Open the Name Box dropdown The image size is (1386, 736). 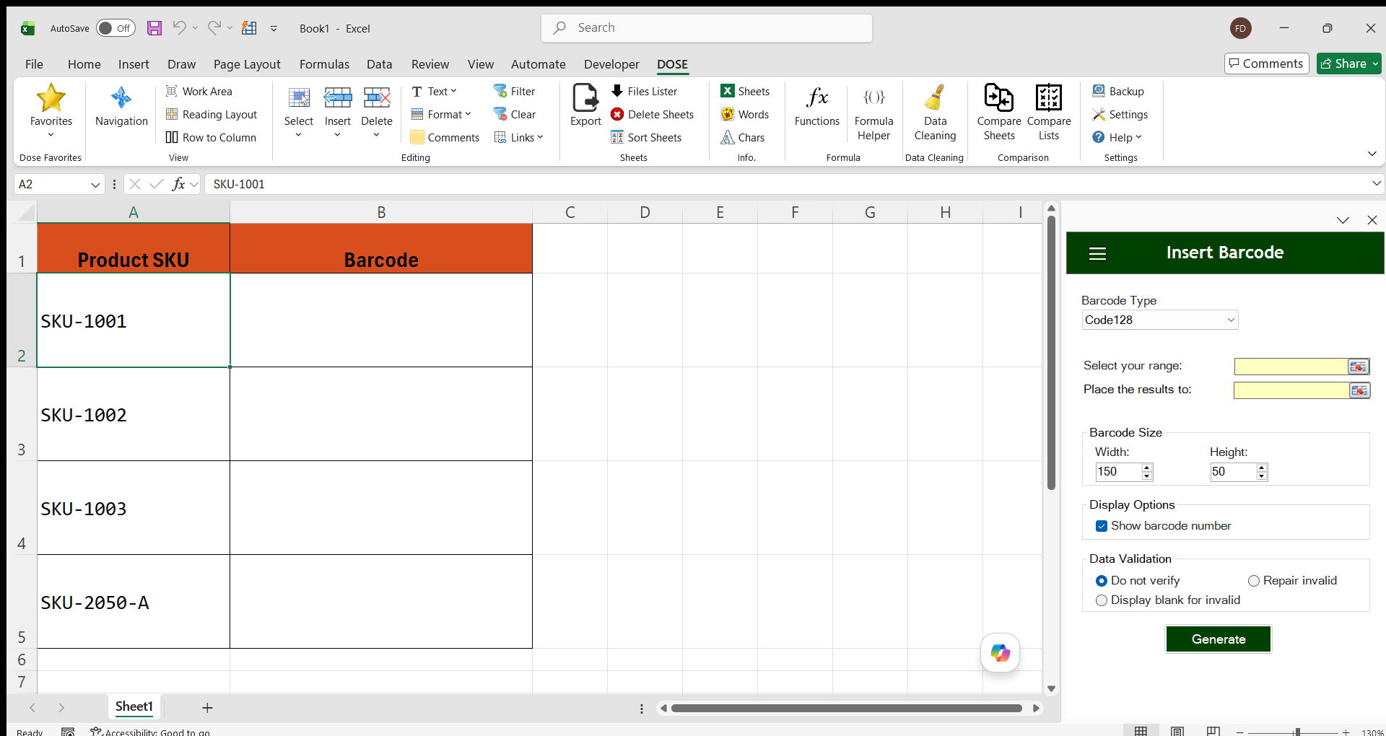(x=95, y=185)
